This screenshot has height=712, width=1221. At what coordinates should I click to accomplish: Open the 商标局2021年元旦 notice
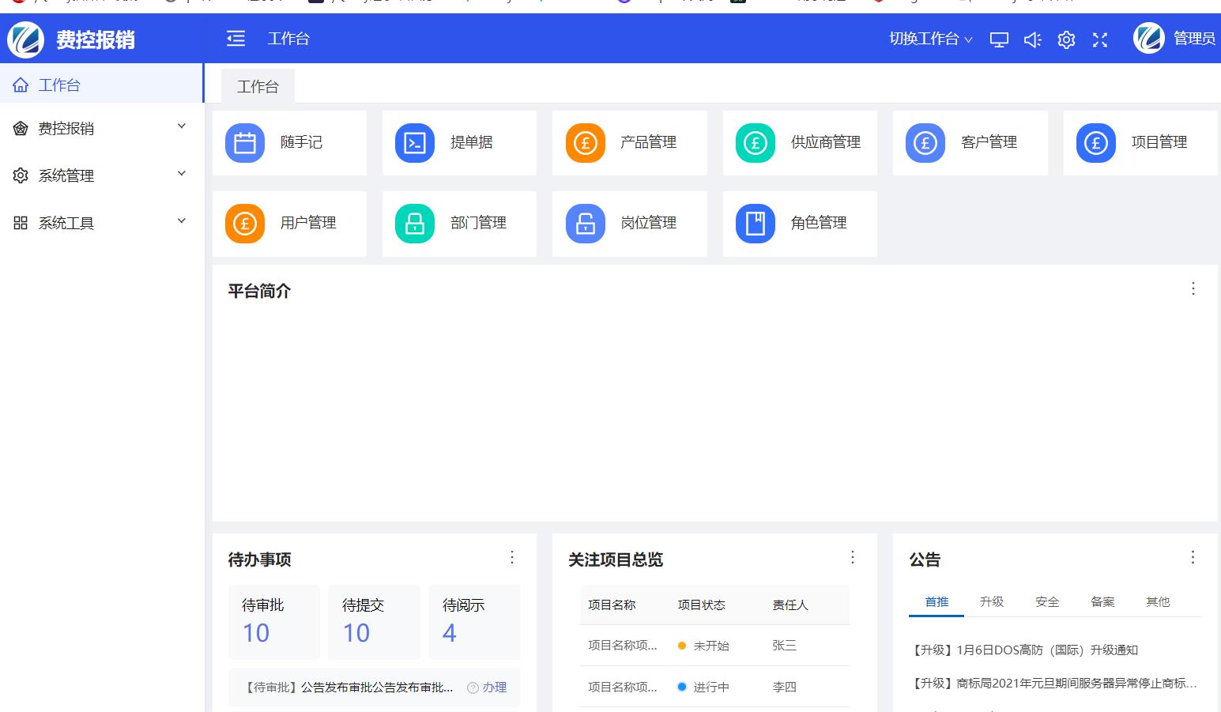pyautogui.click(x=1053, y=684)
